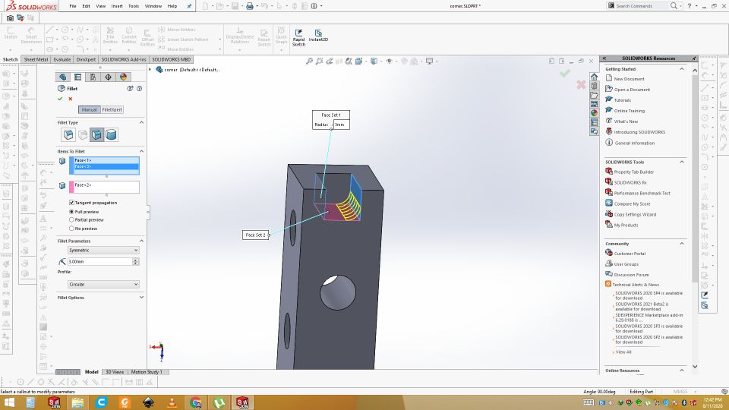Viewport: 729px width, 410px height.
Task: Open the Circular profile dropdown
Action: (103, 284)
